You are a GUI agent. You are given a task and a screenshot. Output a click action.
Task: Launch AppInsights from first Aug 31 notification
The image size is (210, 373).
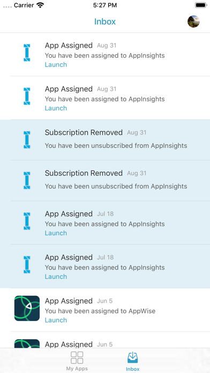(x=56, y=65)
